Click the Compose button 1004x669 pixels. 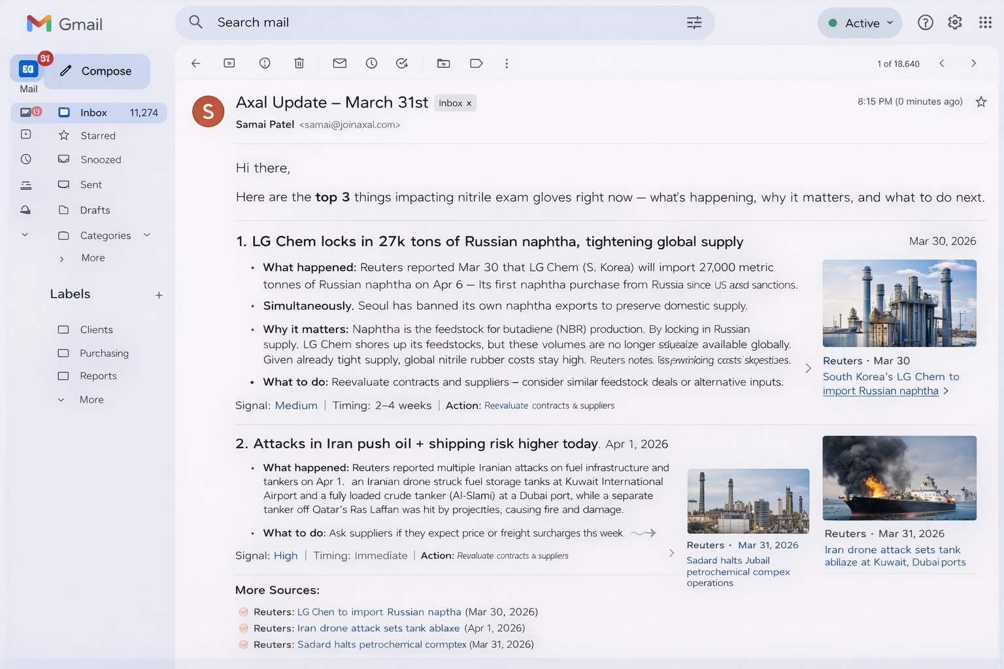(97, 71)
